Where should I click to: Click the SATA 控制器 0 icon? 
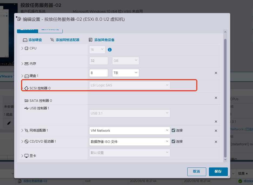pyautogui.click(x=26, y=101)
